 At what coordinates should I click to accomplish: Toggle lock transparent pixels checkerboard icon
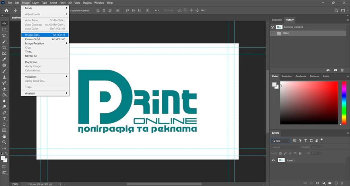click(280, 153)
